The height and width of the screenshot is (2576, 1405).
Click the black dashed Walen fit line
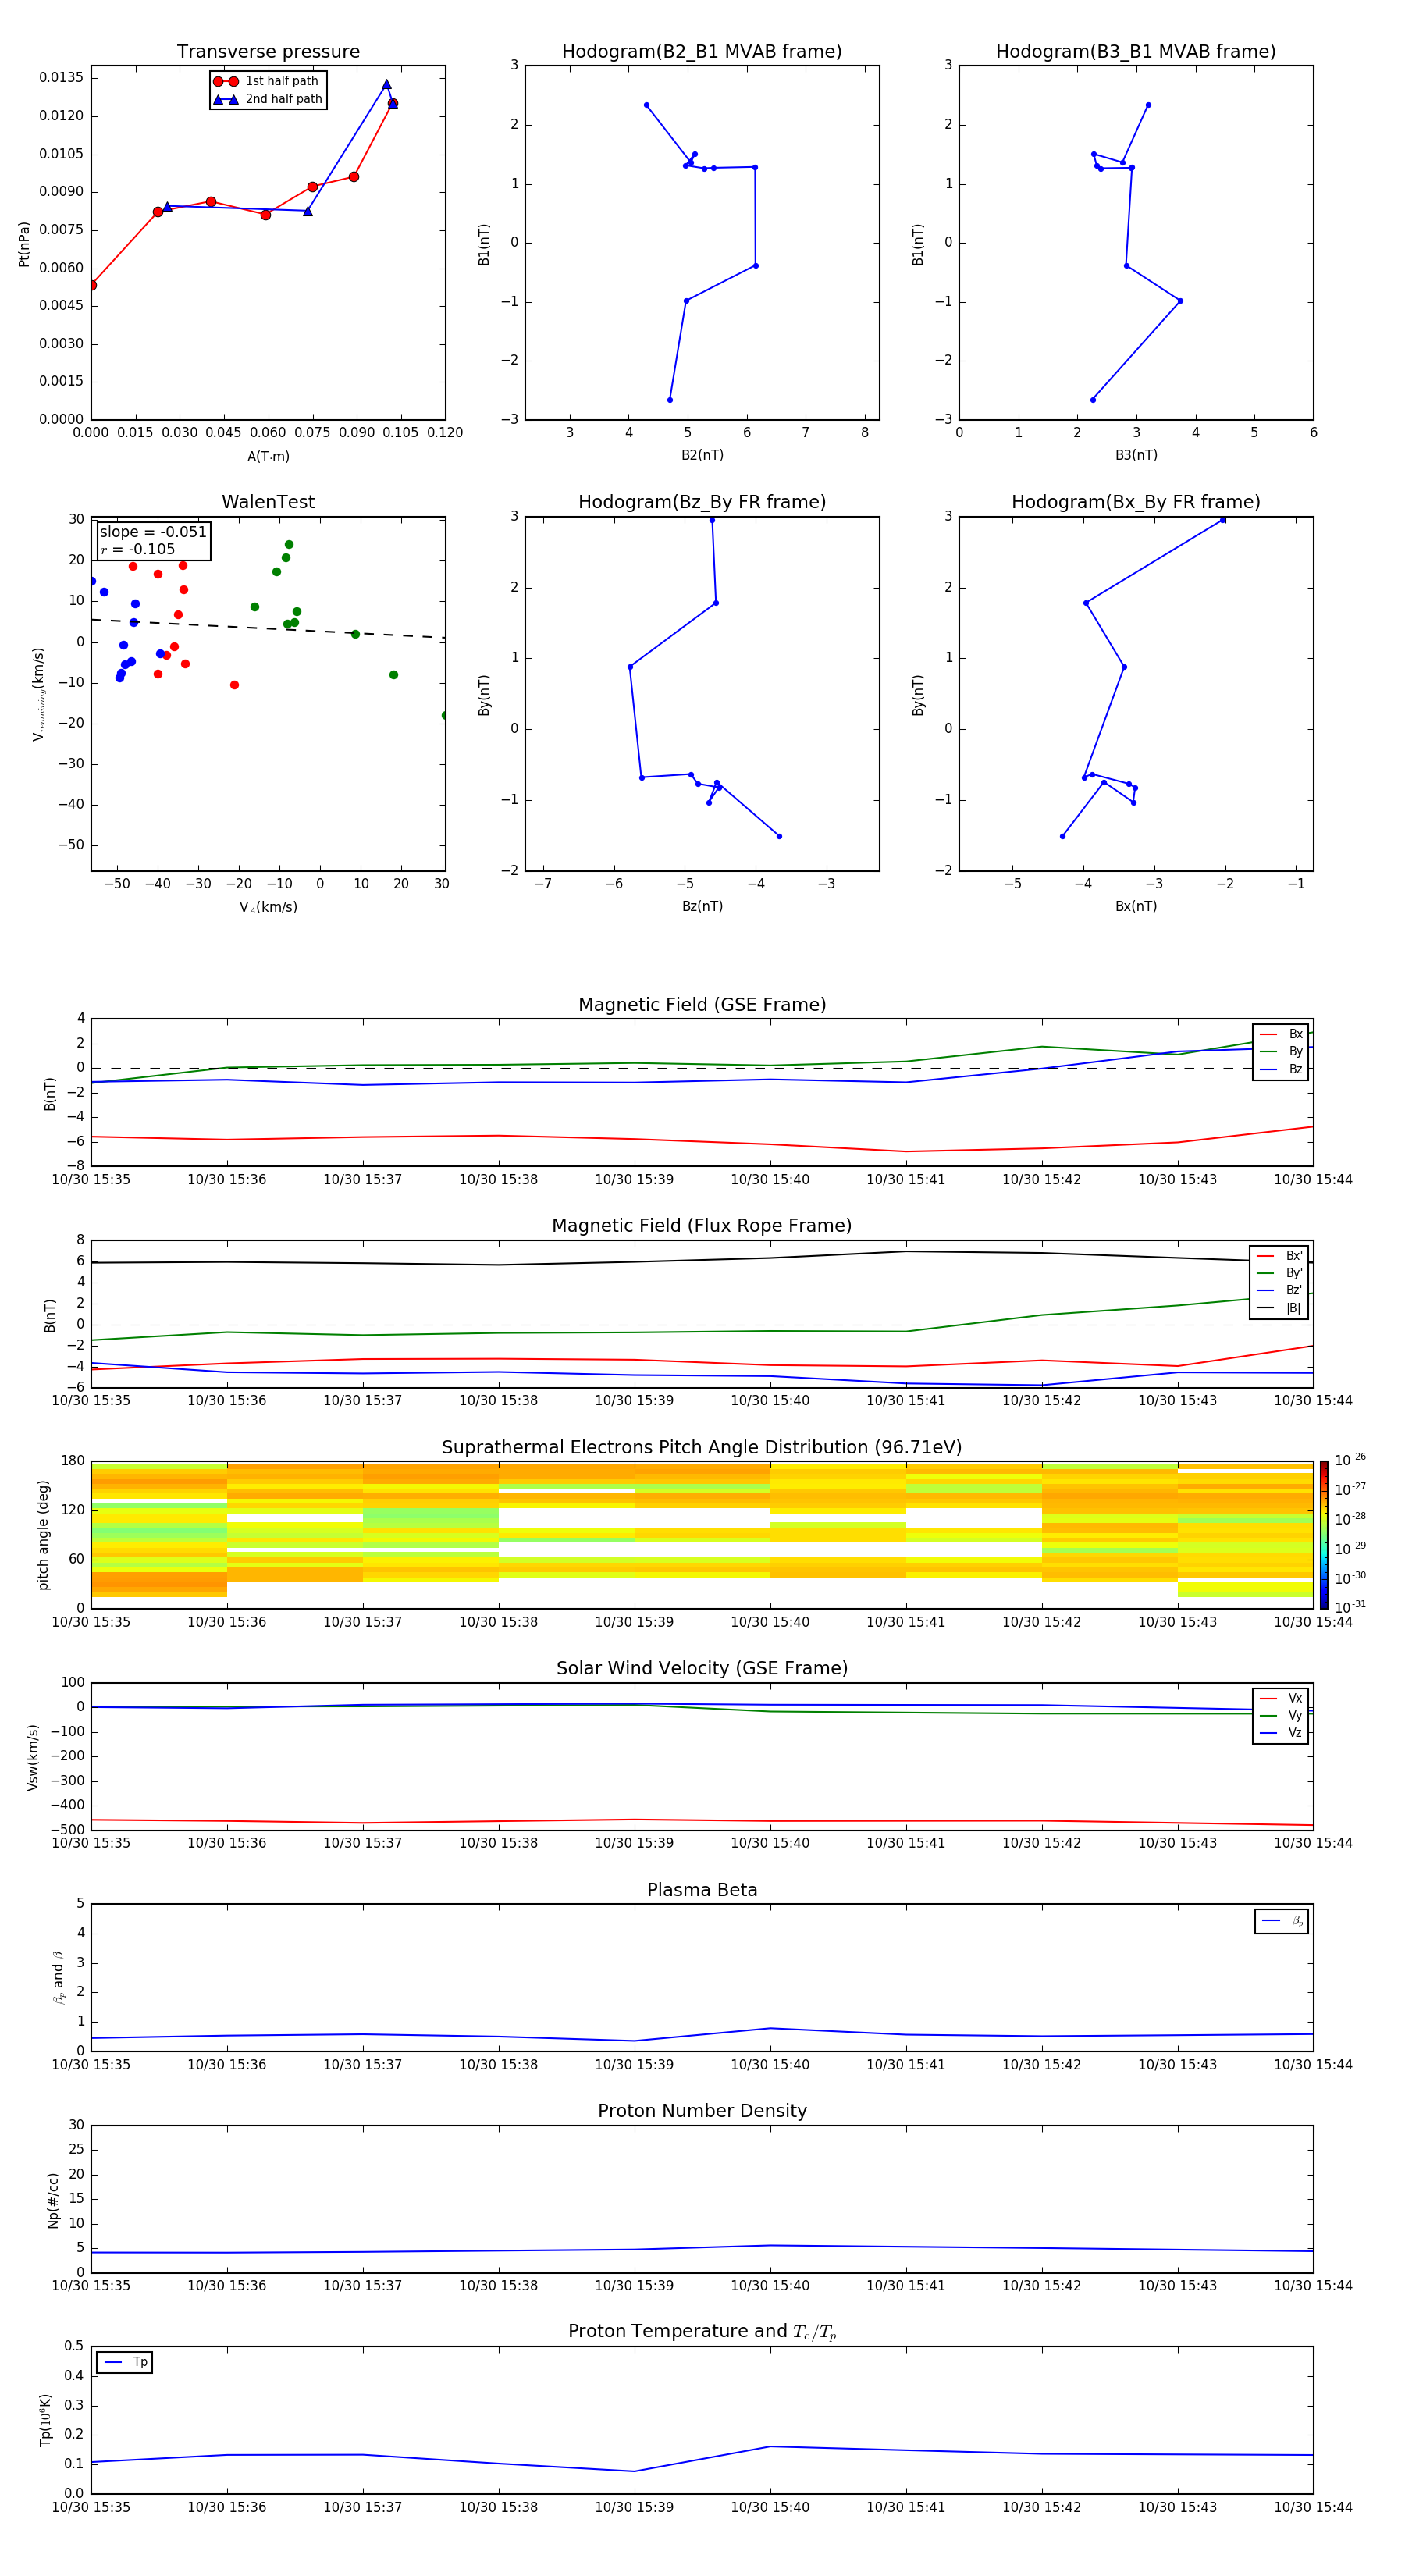[x=268, y=628]
